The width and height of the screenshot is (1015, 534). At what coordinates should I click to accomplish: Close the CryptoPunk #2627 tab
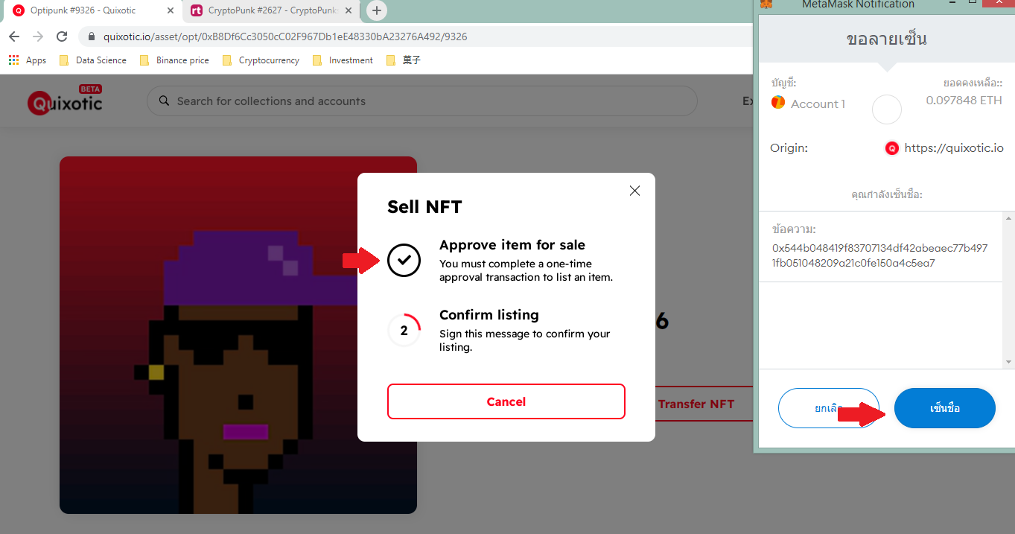click(x=349, y=10)
